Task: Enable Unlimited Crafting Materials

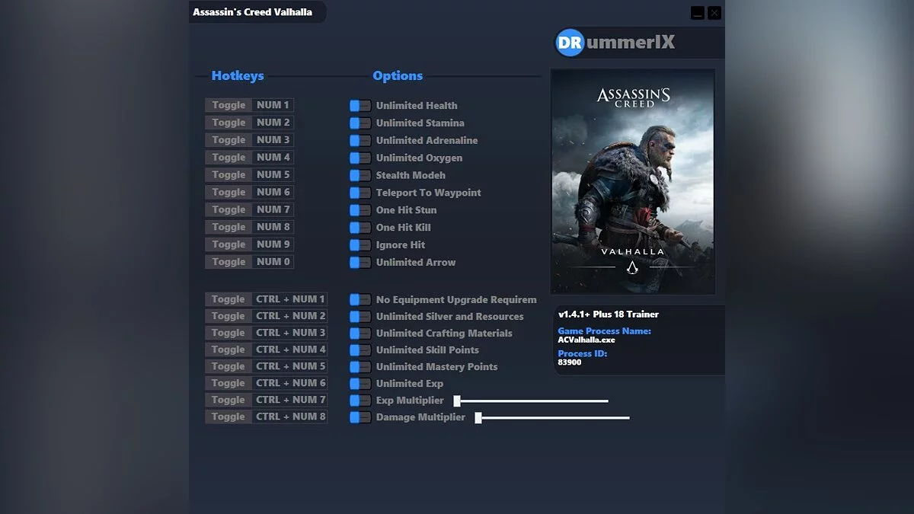Action: point(359,333)
